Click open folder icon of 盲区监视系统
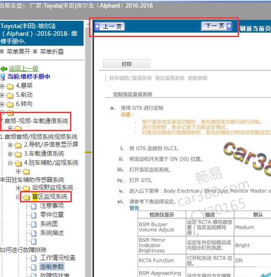 pyautogui.click(x=26, y=197)
